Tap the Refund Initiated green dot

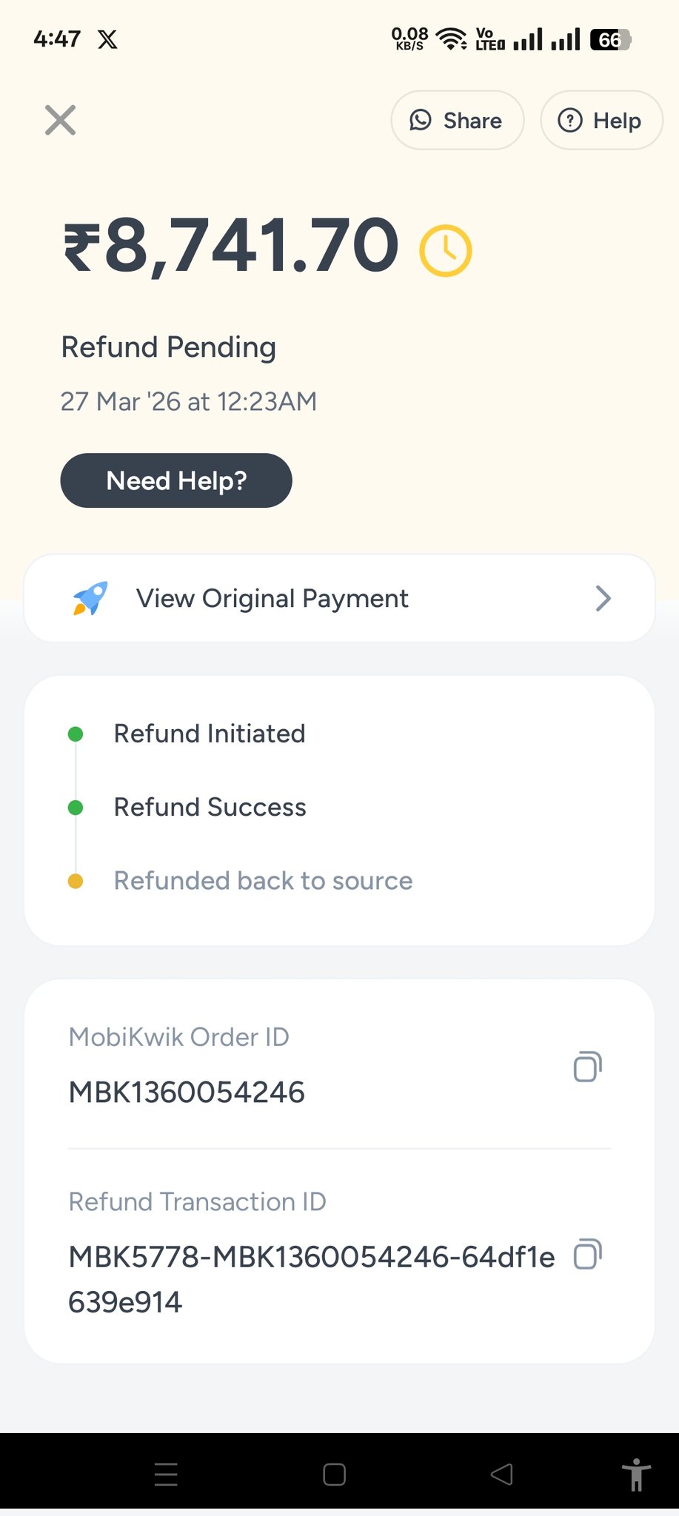(x=76, y=734)
